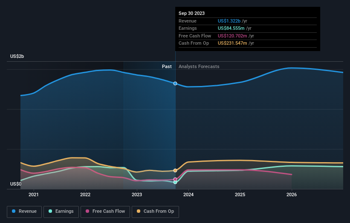Click the US$2b y-axis label
This screenshot has height=223, width=350.
17,56
